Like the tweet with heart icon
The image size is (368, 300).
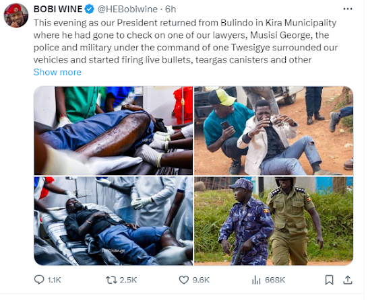(184, 280)
